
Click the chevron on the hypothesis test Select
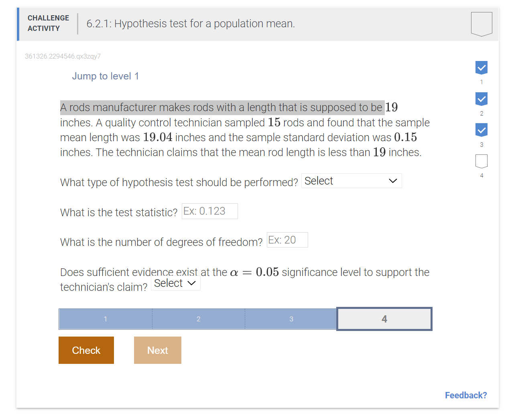point(392,181)
